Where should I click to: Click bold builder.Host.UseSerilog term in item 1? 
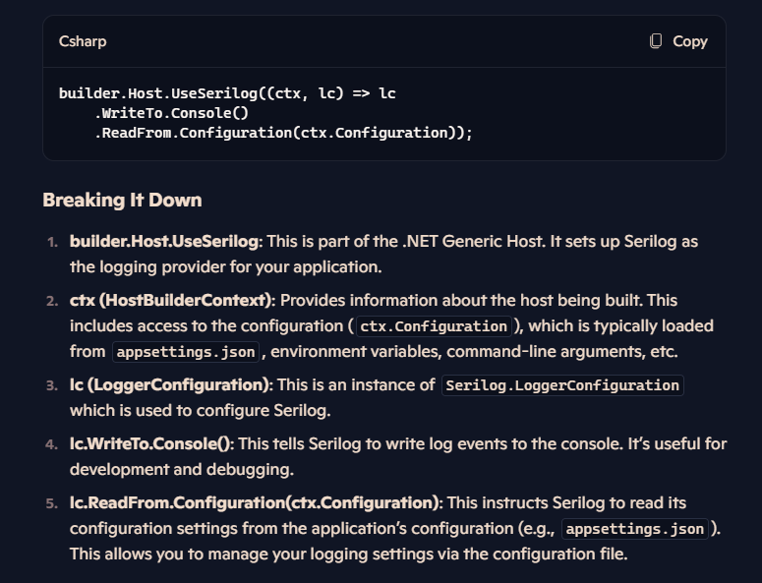pyautogui.click(x=164, y=242)
